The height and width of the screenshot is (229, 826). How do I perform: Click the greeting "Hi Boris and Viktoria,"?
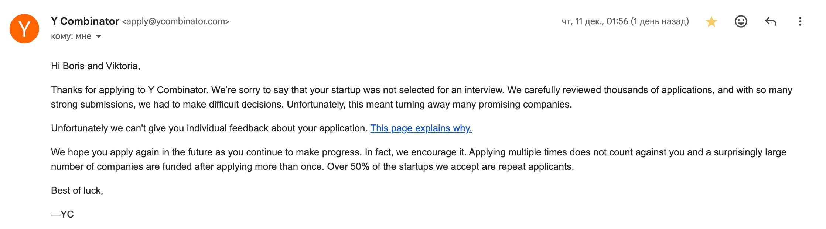[95, 66]
